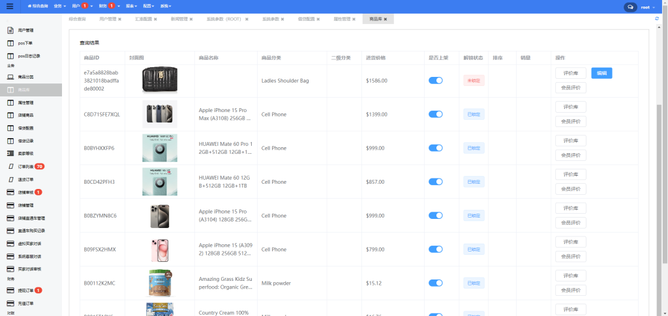The height and width of the screenshot is (316, 668).
Task: Click 评价库 for Amazing Grass Kidz row
Action: pos(570,276)
